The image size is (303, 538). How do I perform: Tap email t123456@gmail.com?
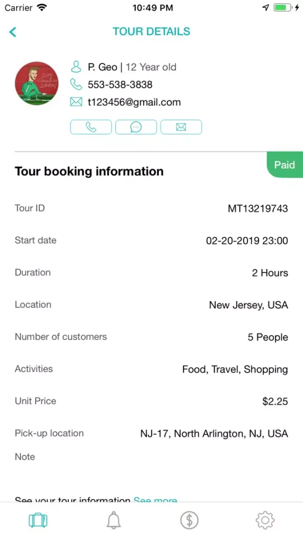[134, 102]
